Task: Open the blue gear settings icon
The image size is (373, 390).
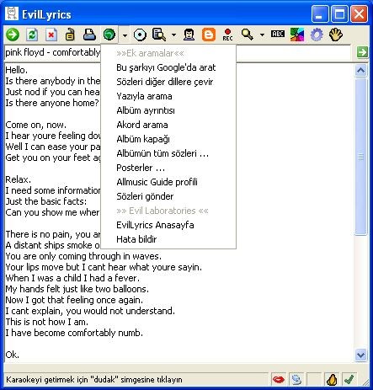Action: click(317, 35)
